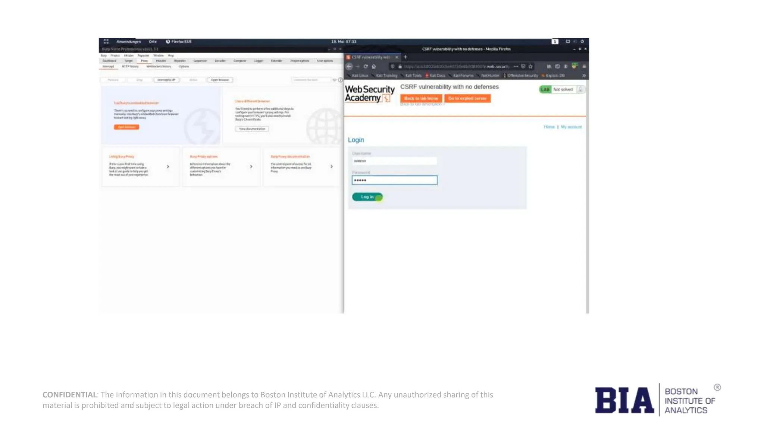
Task: Open page actions three-dot menu
Action: tap(516, 66)
